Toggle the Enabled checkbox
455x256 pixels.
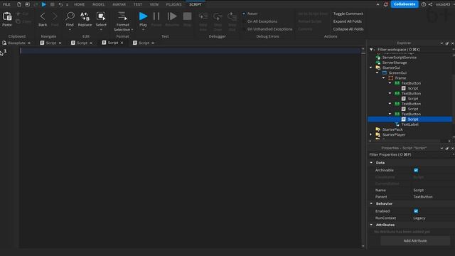[416, 211]
